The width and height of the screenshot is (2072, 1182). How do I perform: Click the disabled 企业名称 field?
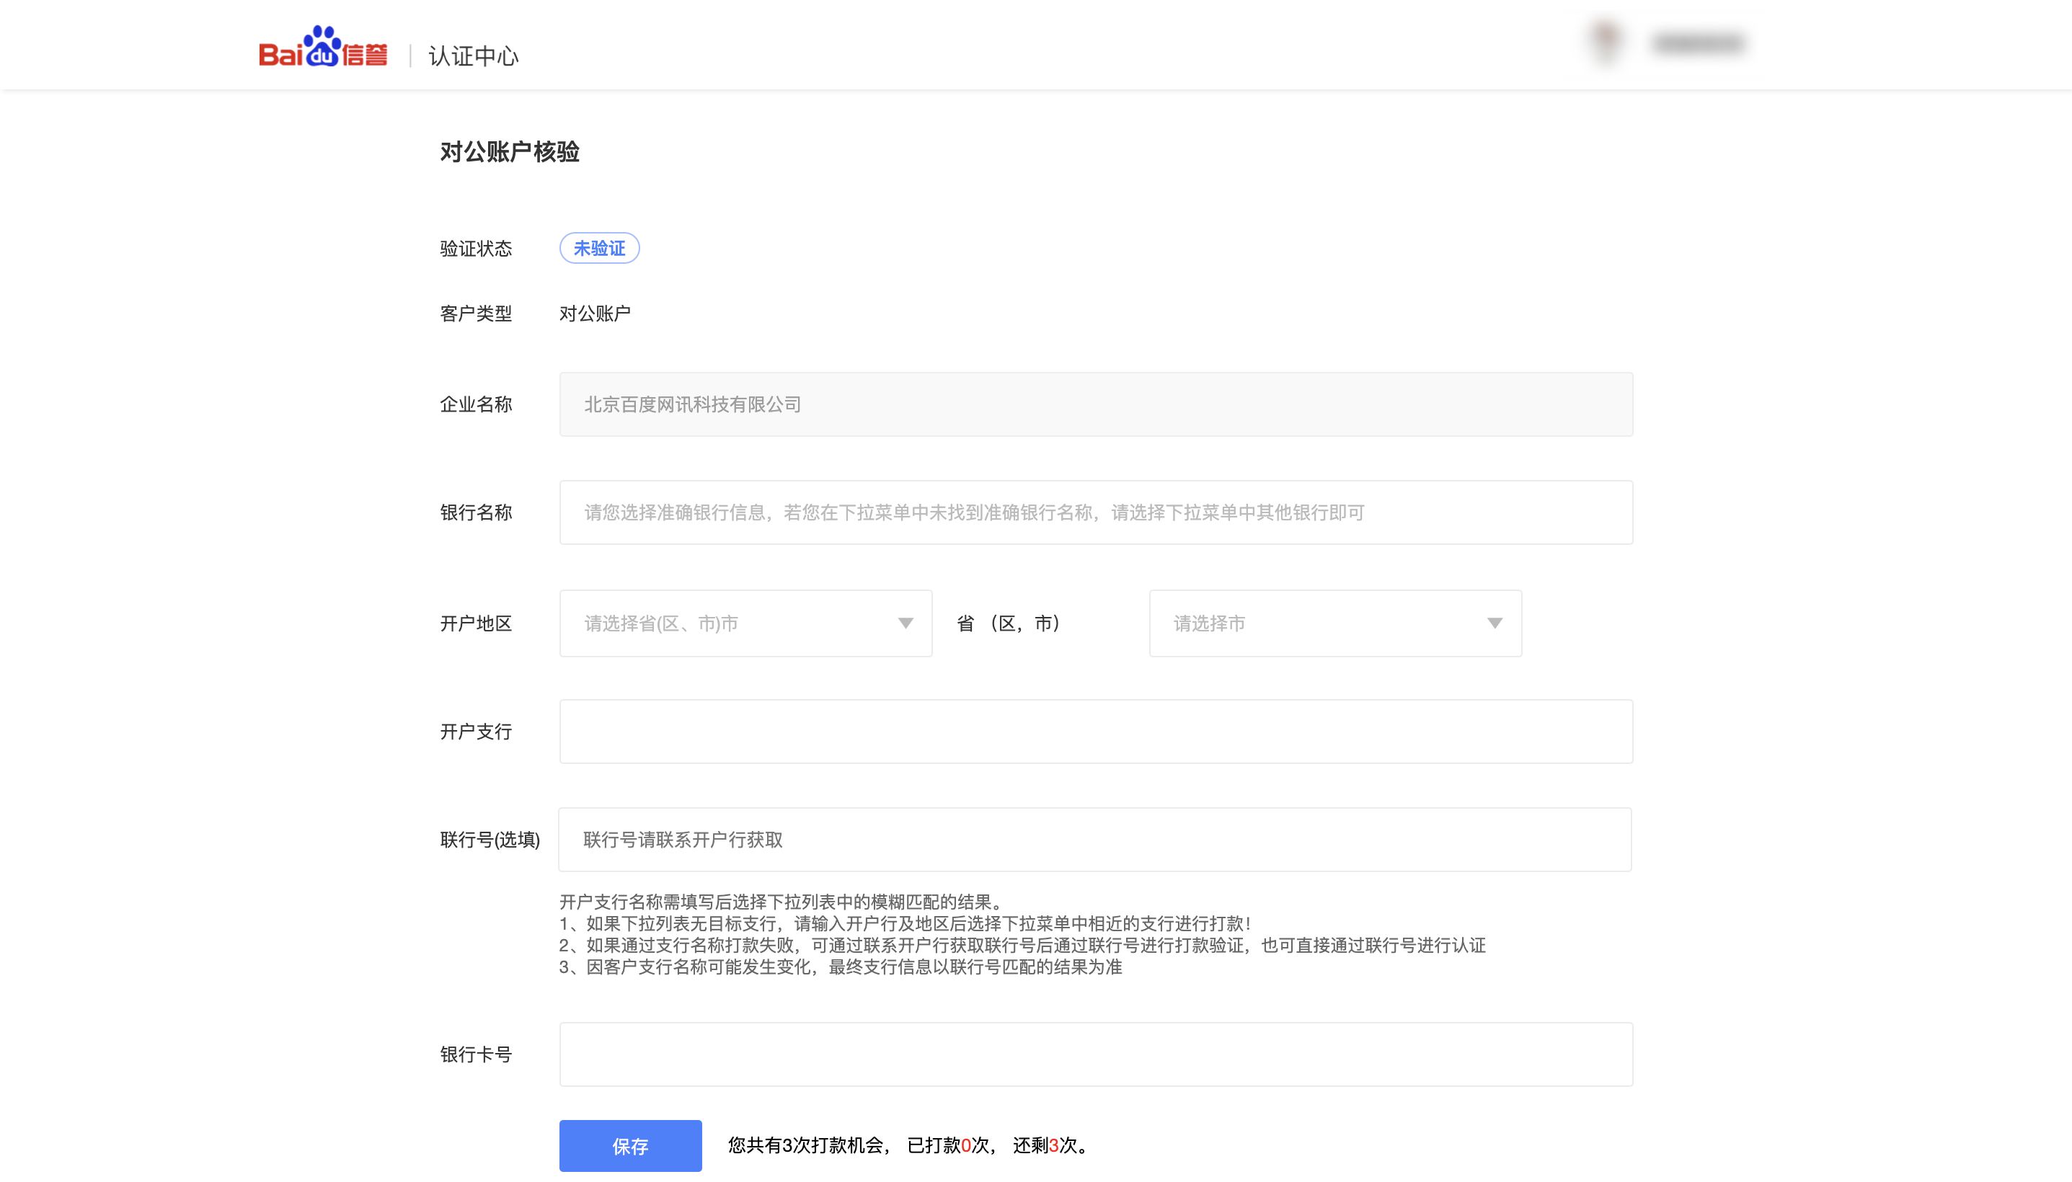click(1094, 404)
